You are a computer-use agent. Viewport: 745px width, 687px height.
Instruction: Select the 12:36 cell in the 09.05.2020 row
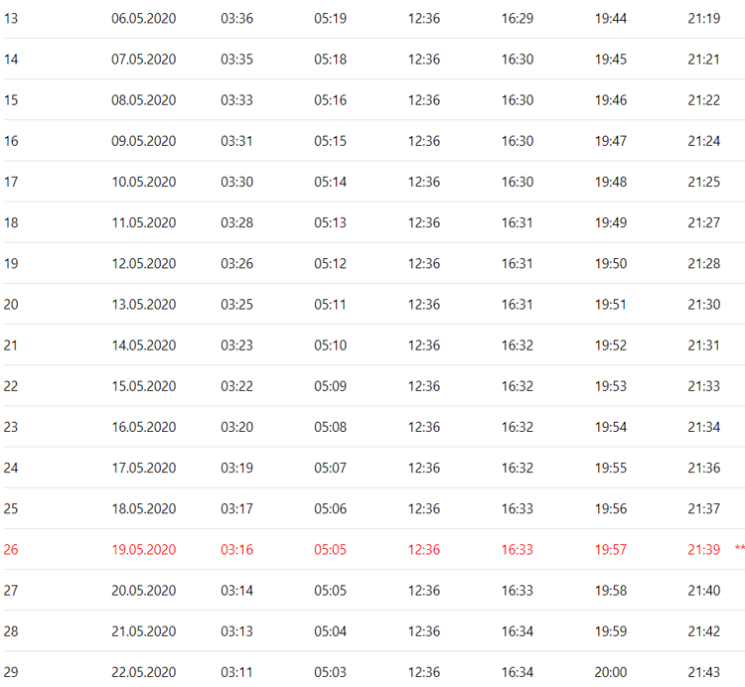pyautogui.click(x=423, y=141)
